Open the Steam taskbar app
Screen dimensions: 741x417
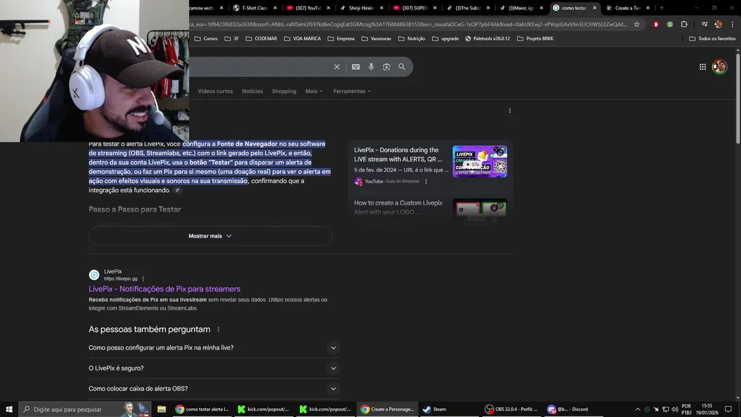[435, 409]
